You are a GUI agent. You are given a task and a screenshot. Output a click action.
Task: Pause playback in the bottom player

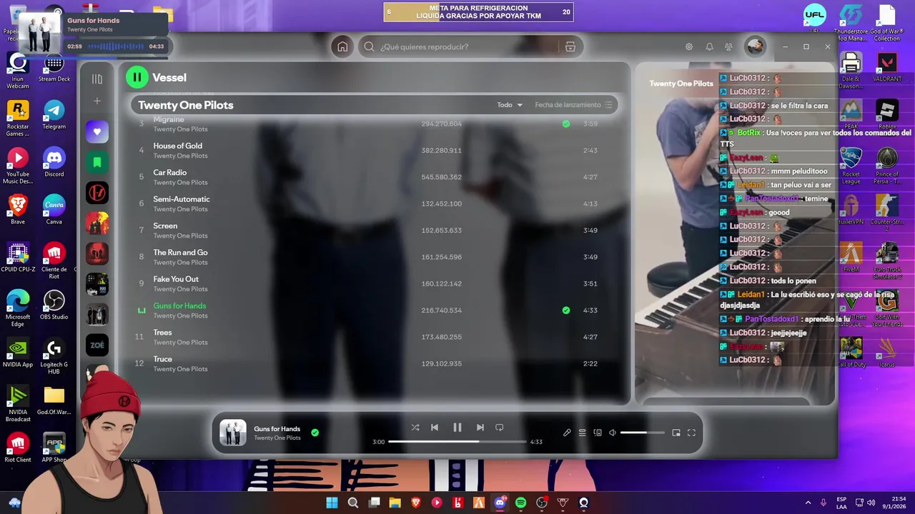[457, 428]
